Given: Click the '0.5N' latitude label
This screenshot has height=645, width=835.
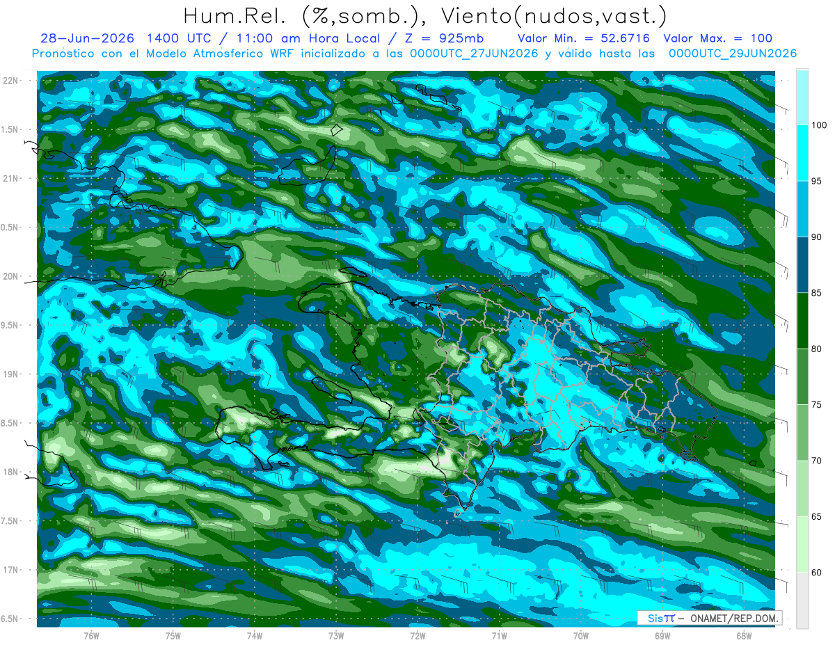Looking at the screenshot, I should (x=10, y=228).
